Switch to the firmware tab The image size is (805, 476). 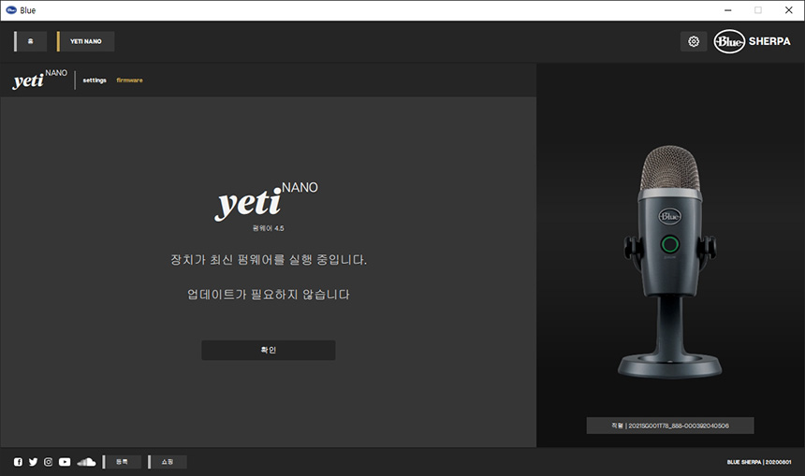(x=129, y=80)
